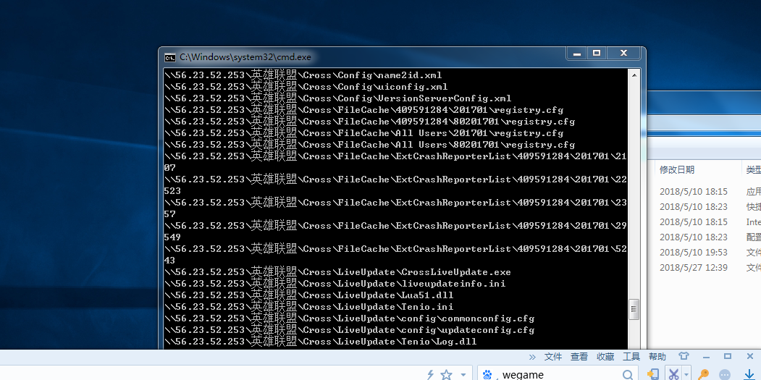Click the browser skin shirt icon
This screenshot has width=761, height=380.
(x=684, y=357)
